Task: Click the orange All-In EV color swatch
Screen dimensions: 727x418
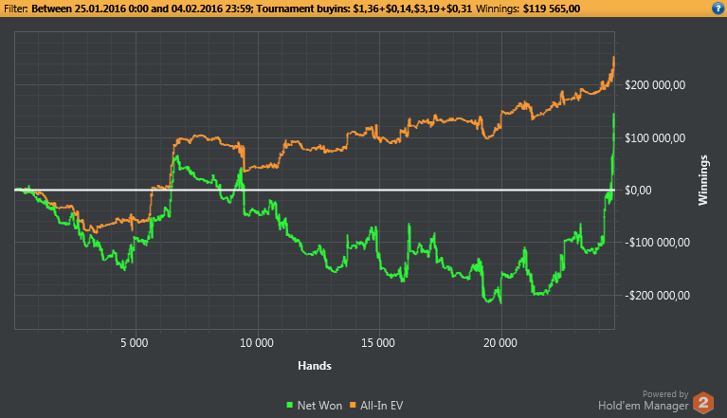Action: (x=353, y=405)
